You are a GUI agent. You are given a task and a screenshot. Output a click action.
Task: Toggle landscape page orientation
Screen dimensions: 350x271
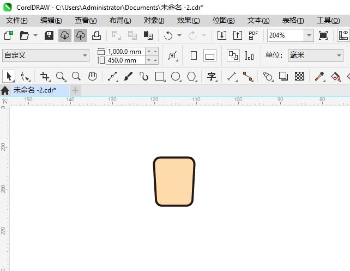coord(210,56)
